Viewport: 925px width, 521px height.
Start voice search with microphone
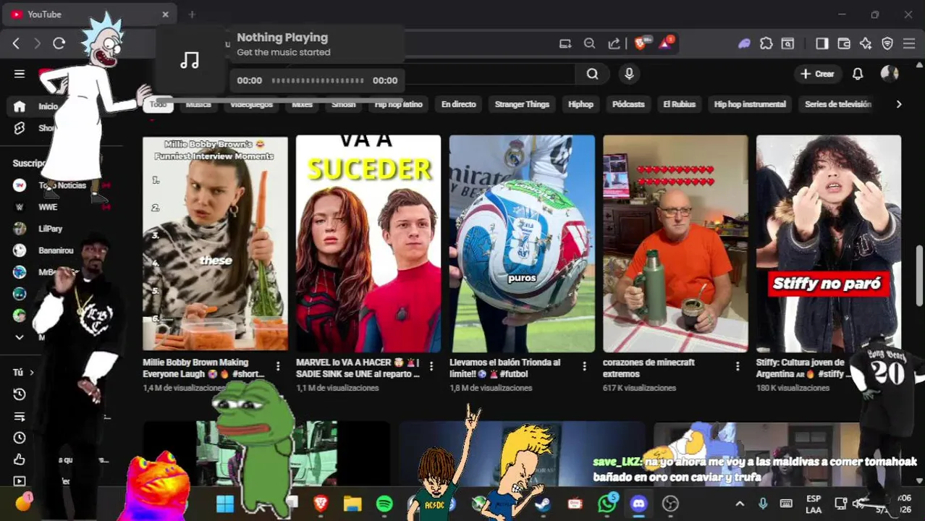[x=629, y=74]
